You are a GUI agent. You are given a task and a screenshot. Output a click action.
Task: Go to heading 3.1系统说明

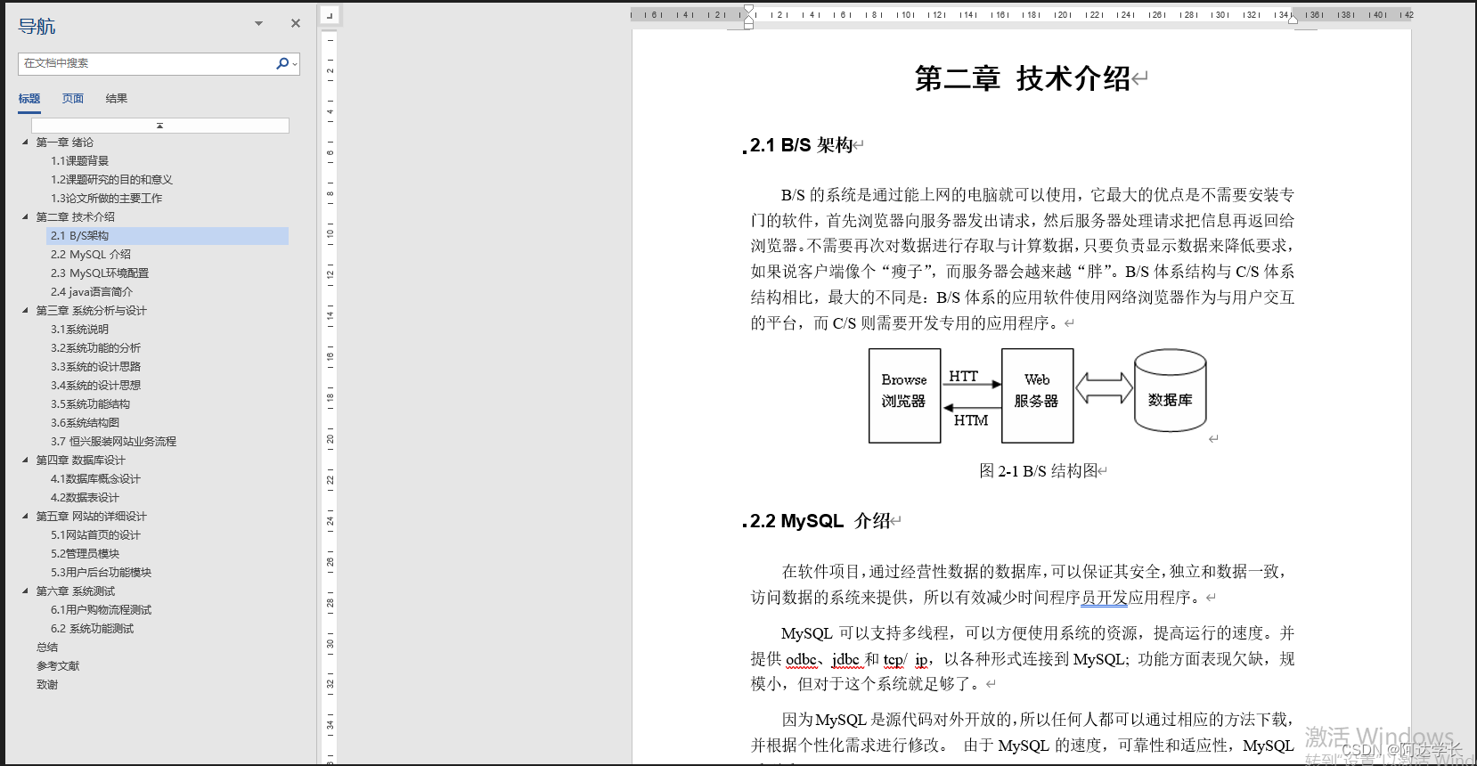click(x=79, y=330)
